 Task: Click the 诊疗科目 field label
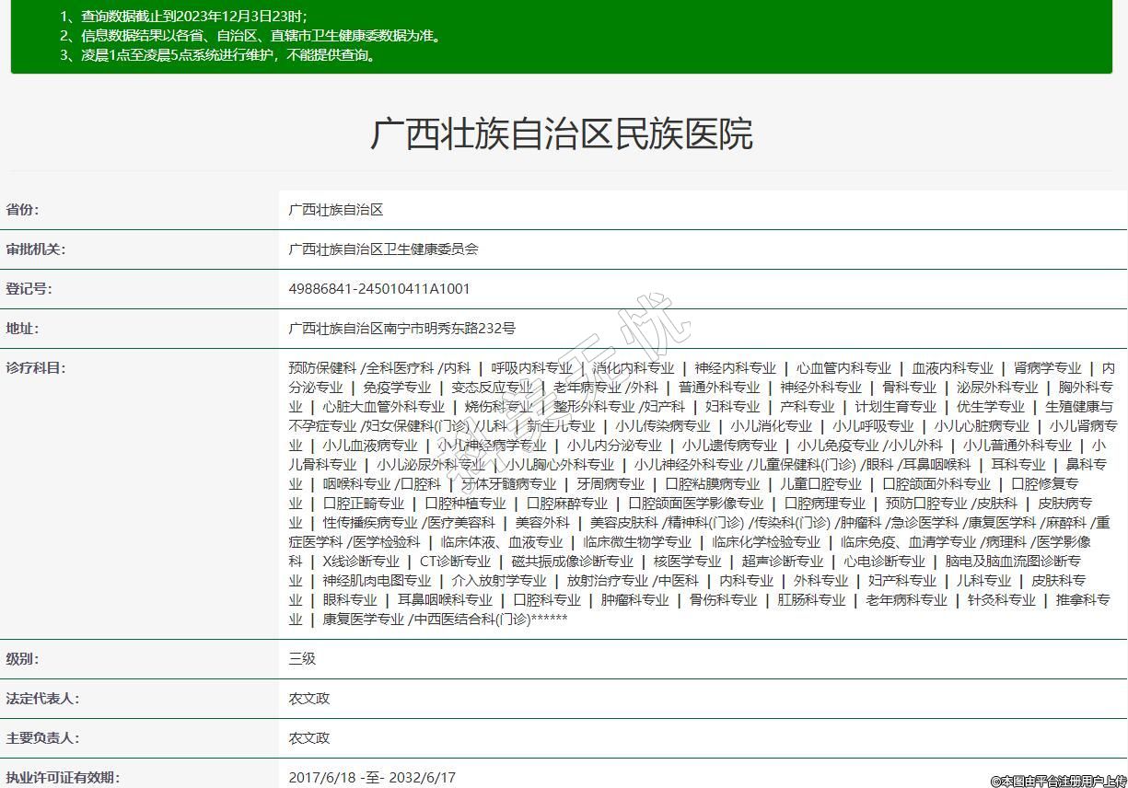tap(36, 368)
